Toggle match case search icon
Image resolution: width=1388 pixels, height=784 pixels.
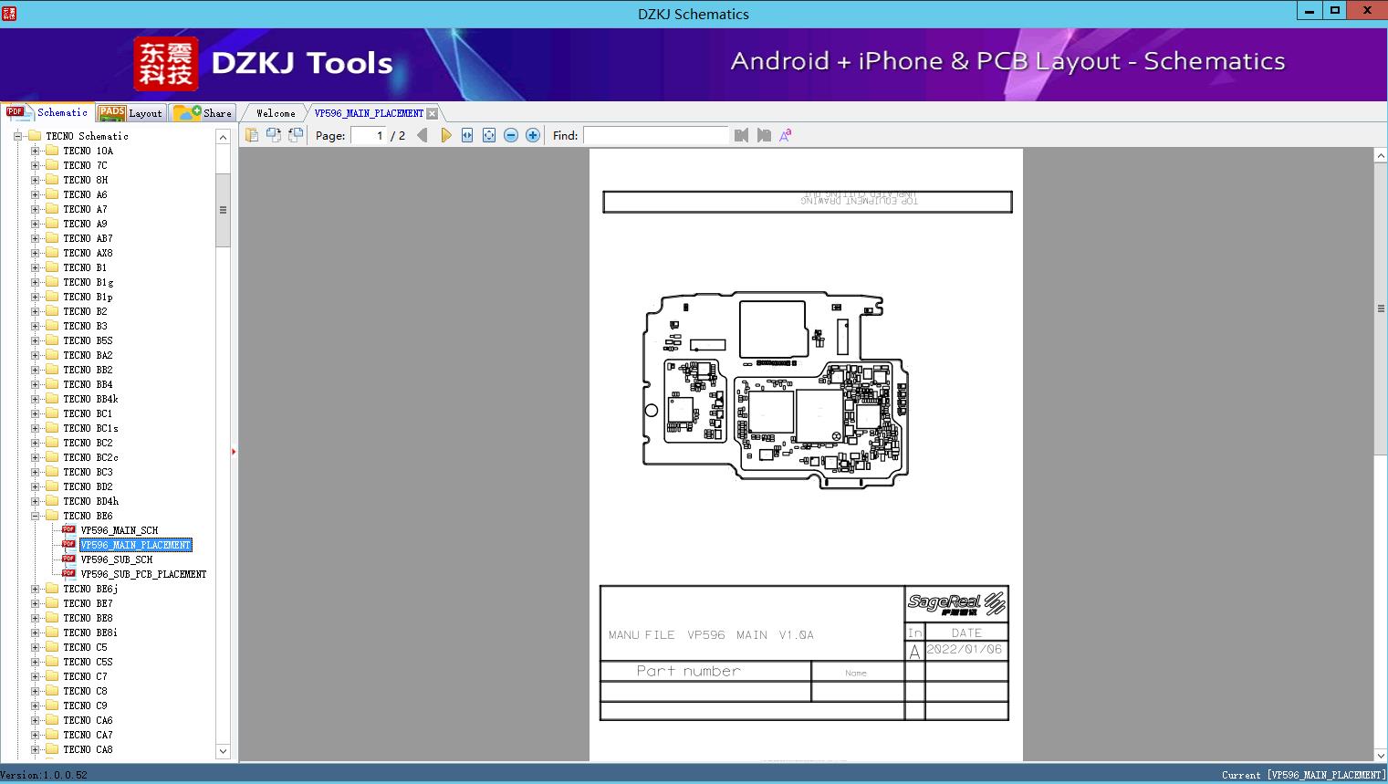[x=785, y=135]
